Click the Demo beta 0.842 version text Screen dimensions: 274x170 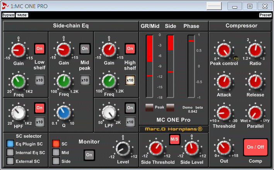(193, 109)
